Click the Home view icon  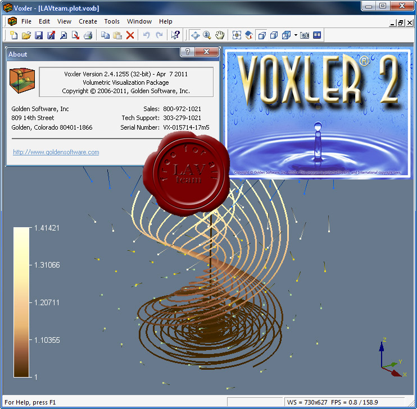[x=249, y=35]
